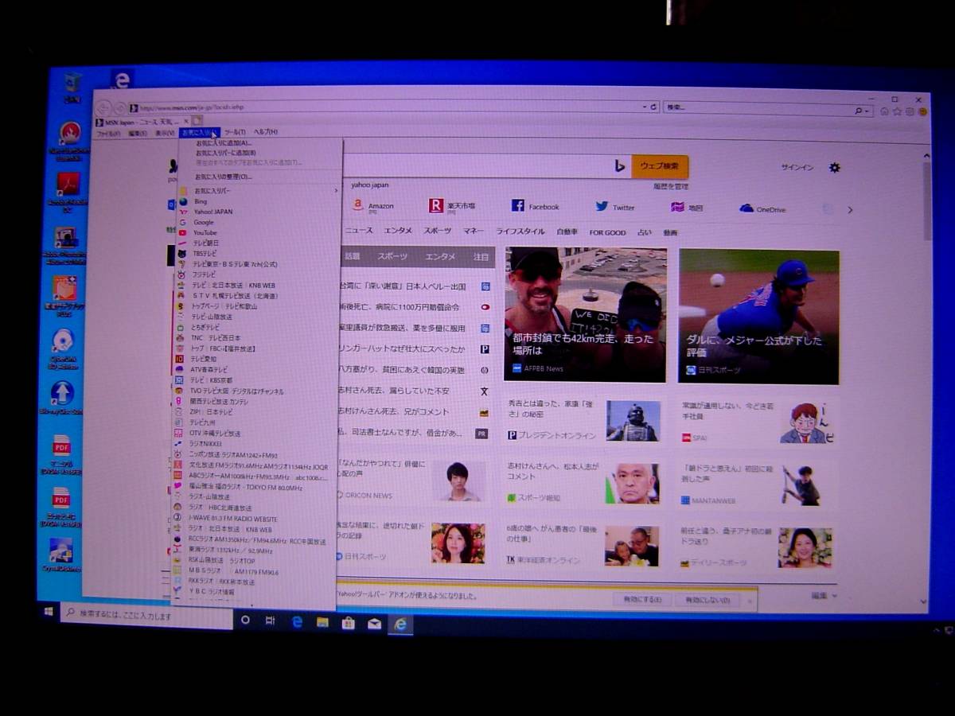Click the 地図 shortcut
The height and width of the screenshot is (716, 955).
point(688,208)
